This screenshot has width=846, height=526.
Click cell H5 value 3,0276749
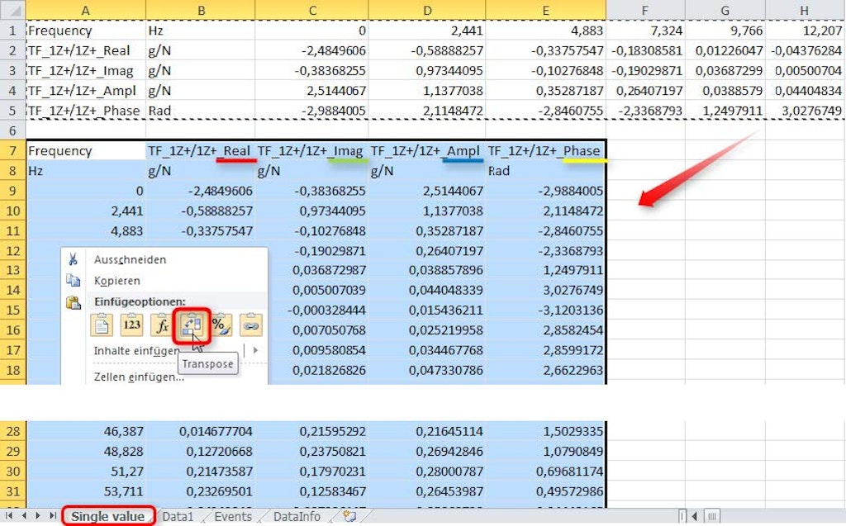tap(805, 111)
